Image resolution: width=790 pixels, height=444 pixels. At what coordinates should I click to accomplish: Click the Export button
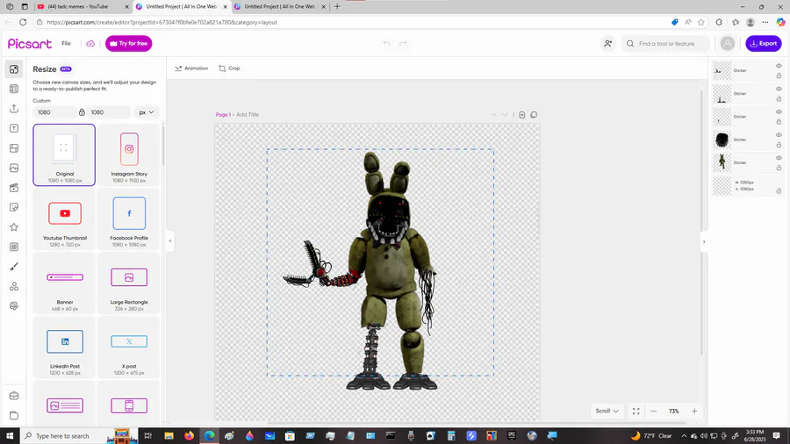pyautogui.click(x=764, y=43)
